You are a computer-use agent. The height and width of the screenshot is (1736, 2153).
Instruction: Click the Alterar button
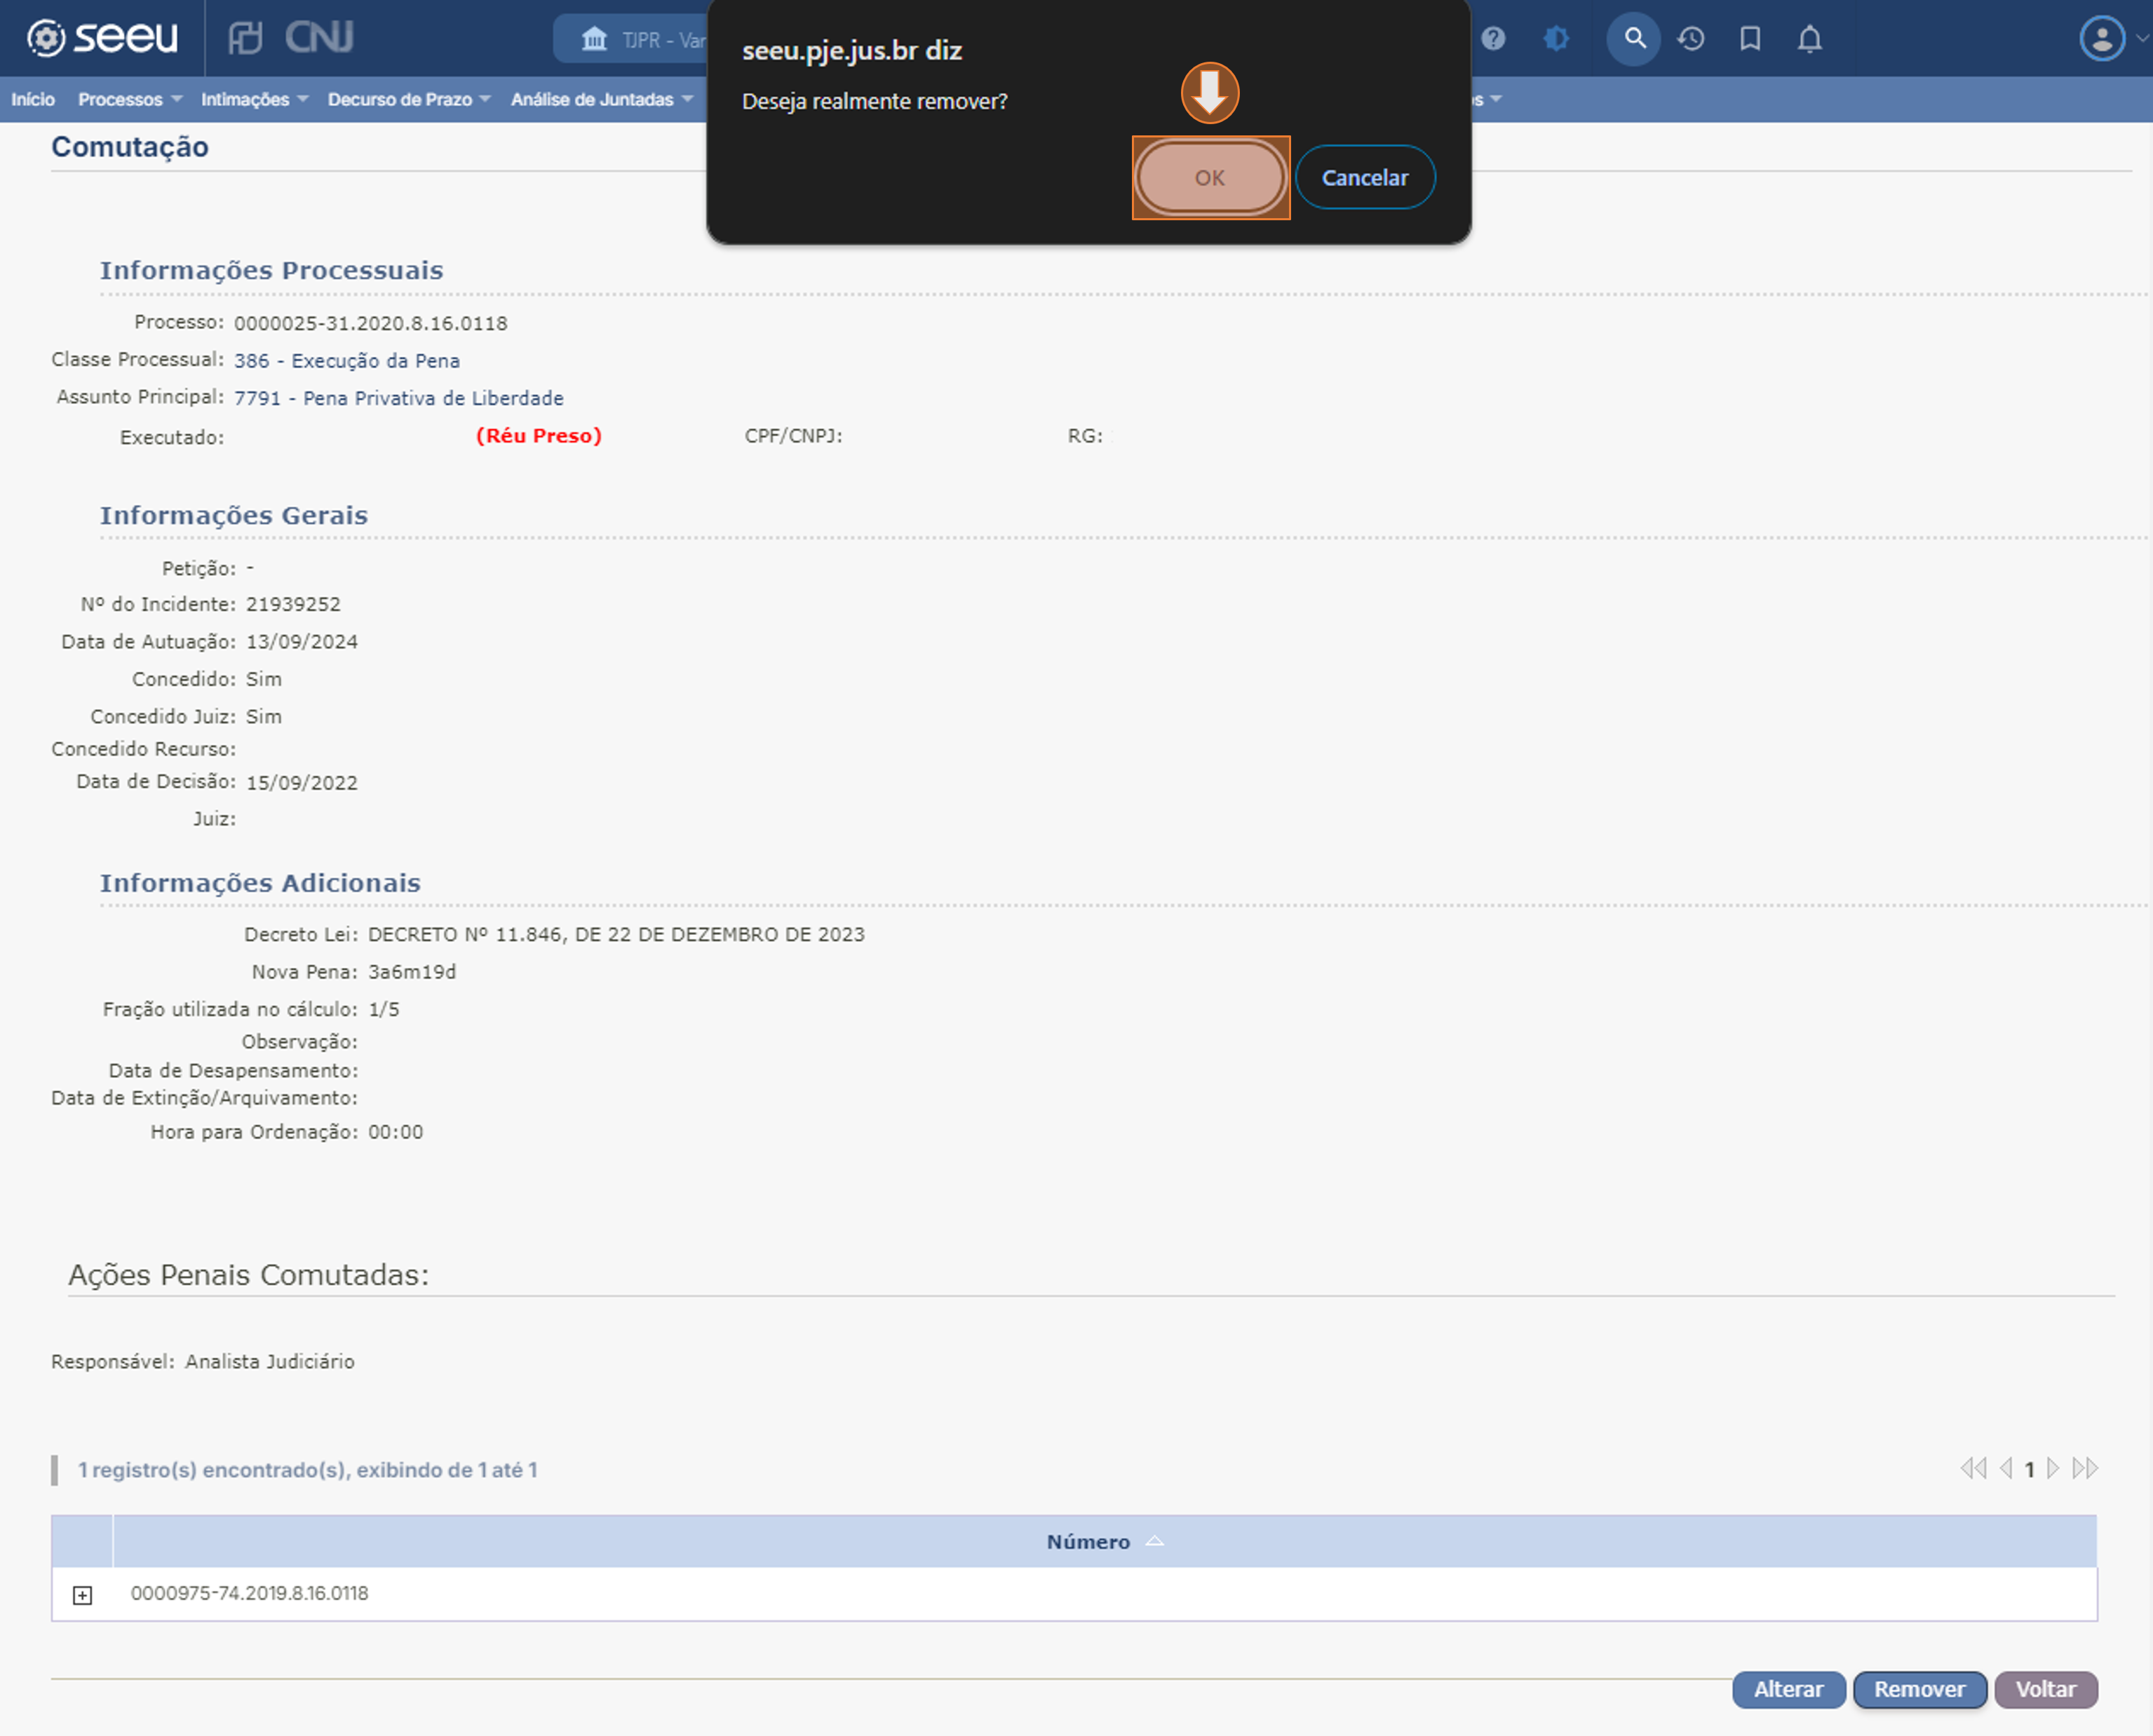1789,1689
